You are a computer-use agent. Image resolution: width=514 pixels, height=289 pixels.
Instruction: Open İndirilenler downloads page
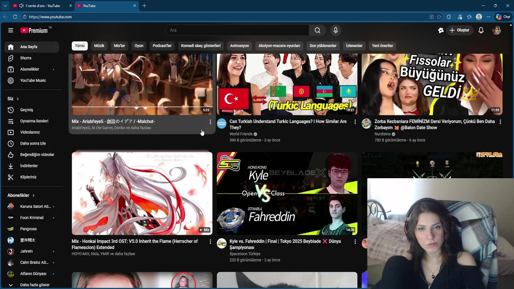[x=32, y=166]
